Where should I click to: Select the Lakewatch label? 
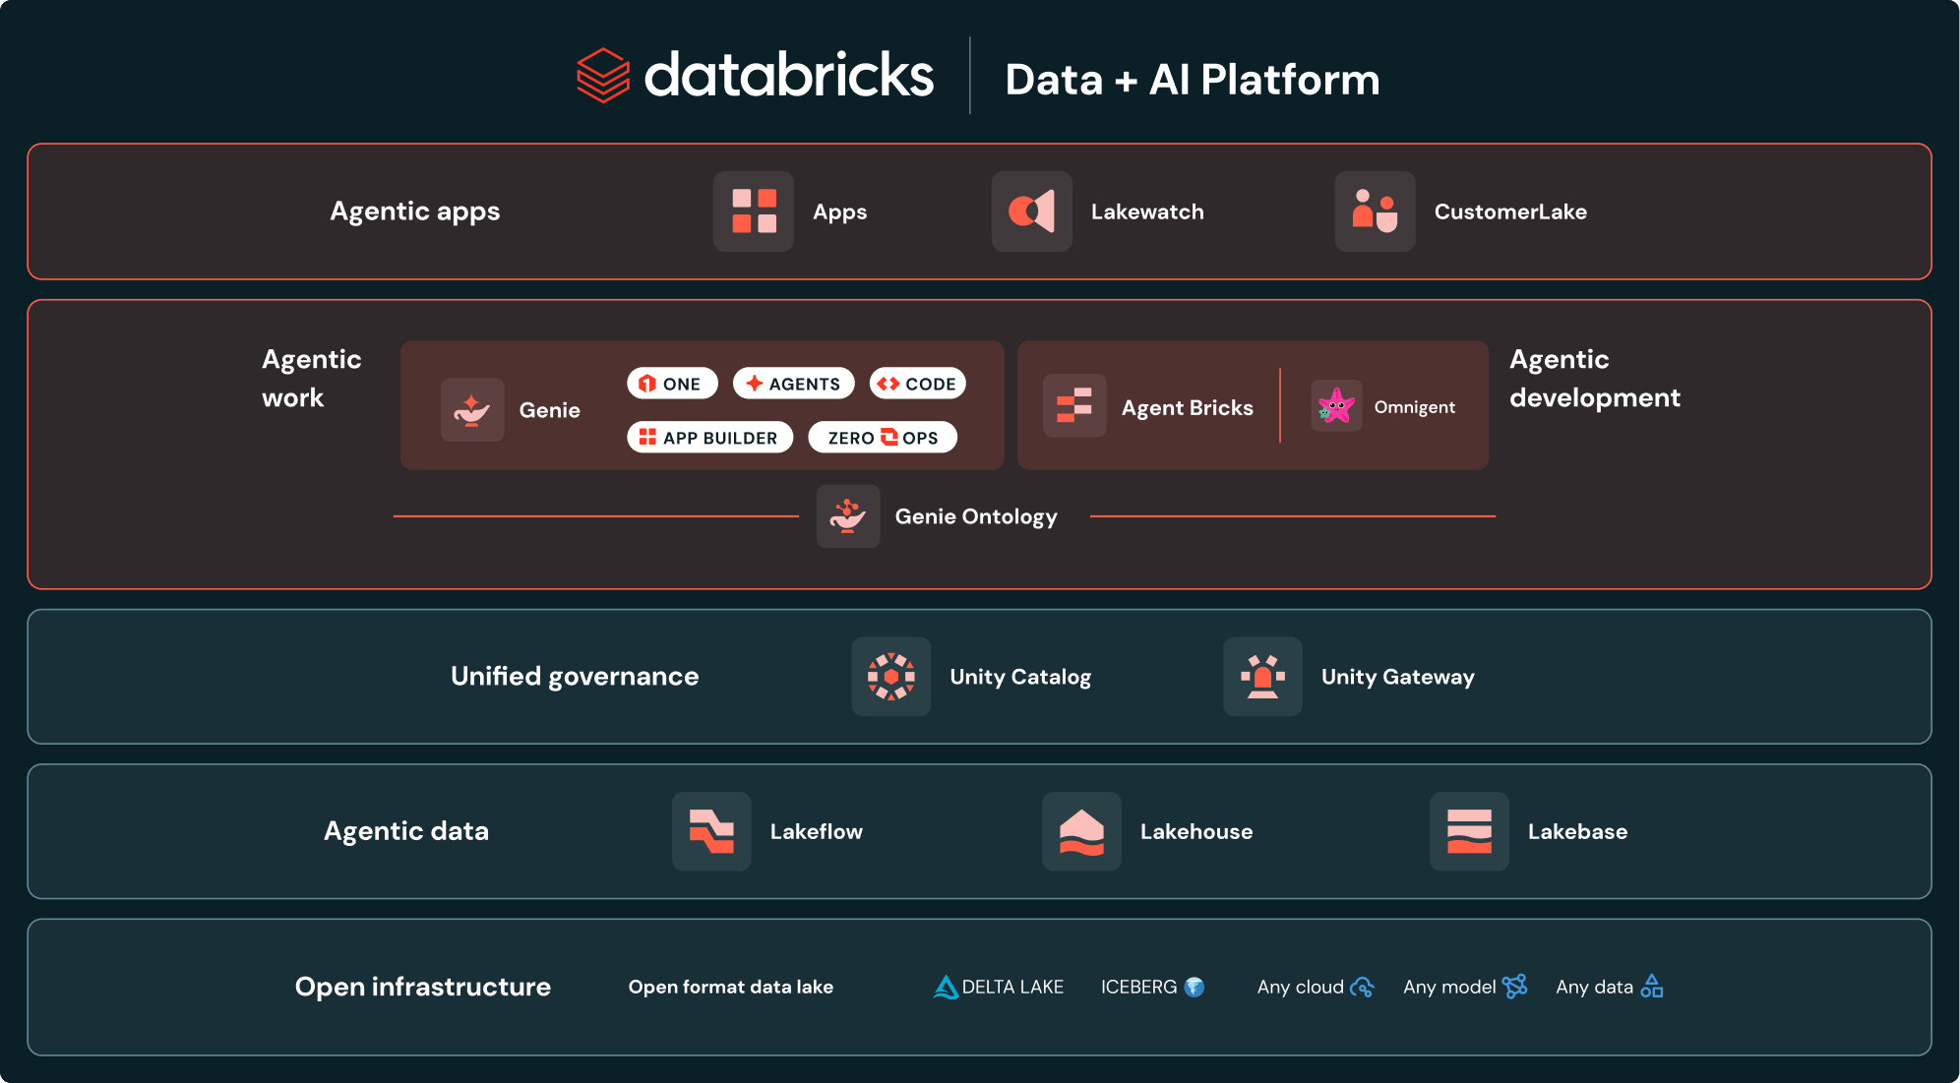point(1147,211)
